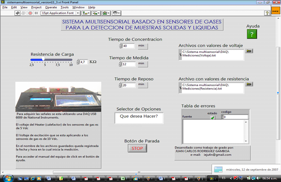Click the Pause execution toolbar icon

36,13
